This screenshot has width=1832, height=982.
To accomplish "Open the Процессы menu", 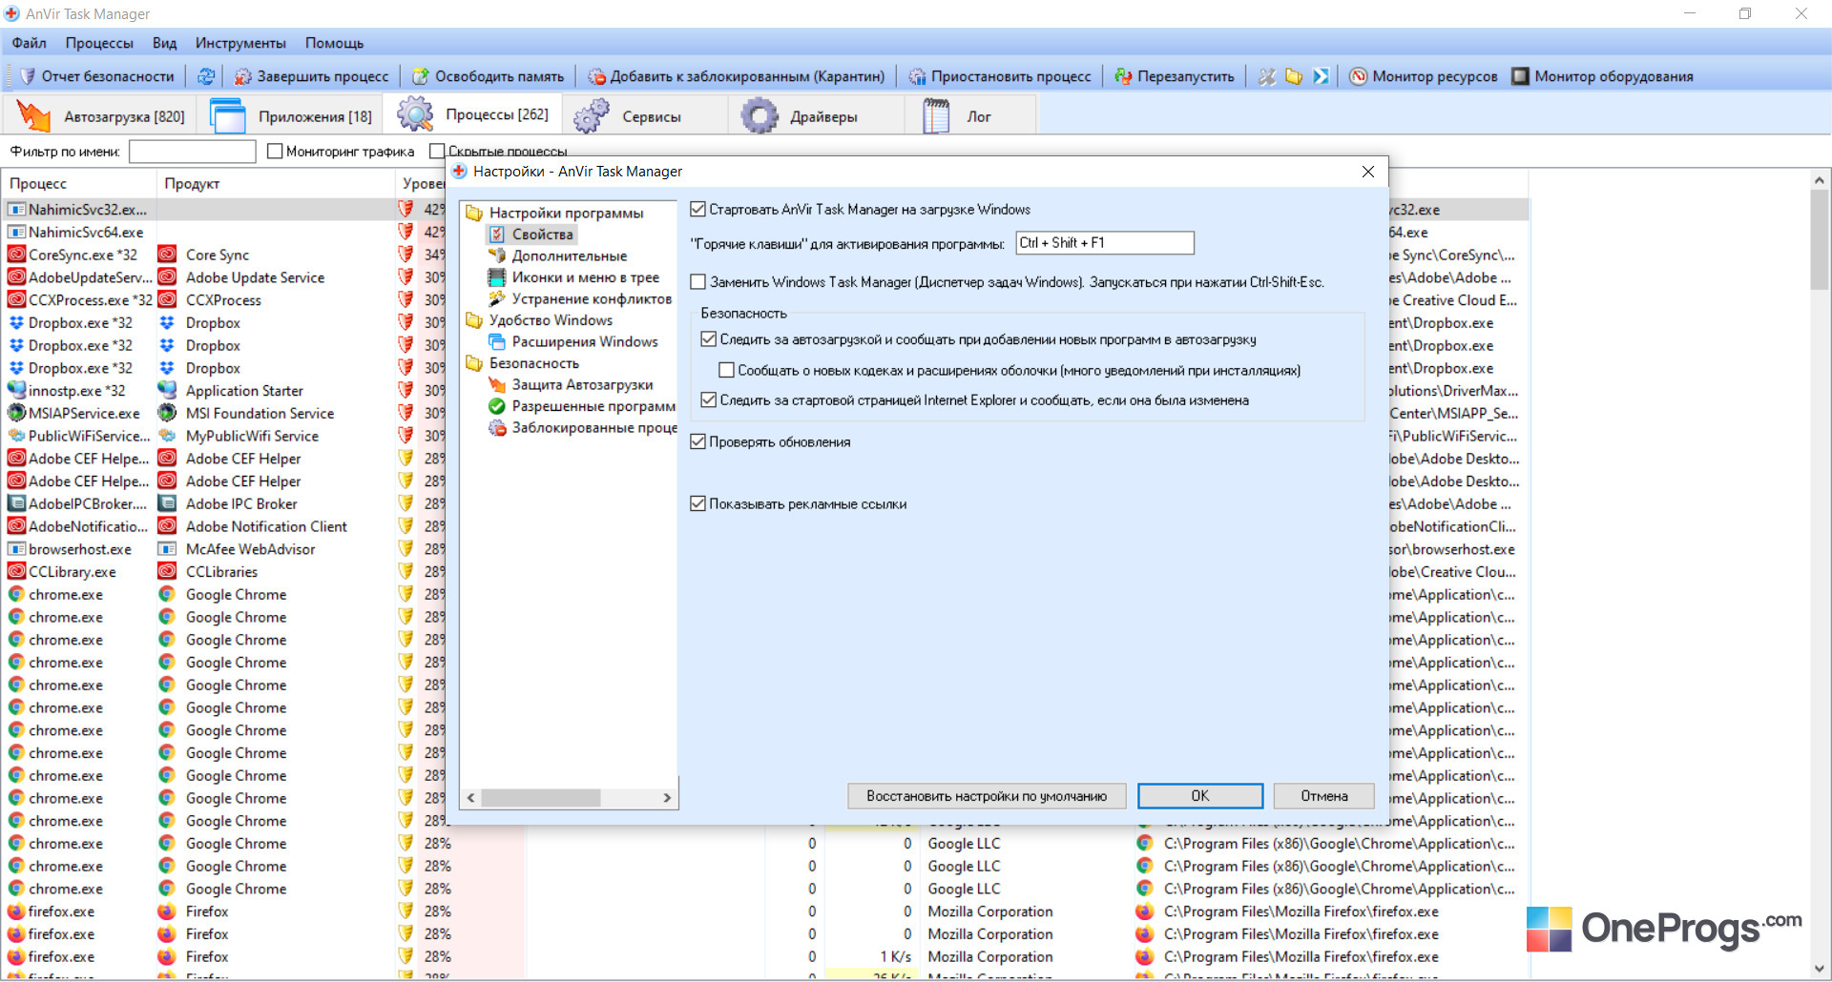I will pyautogui.click(x=99, y=43).
